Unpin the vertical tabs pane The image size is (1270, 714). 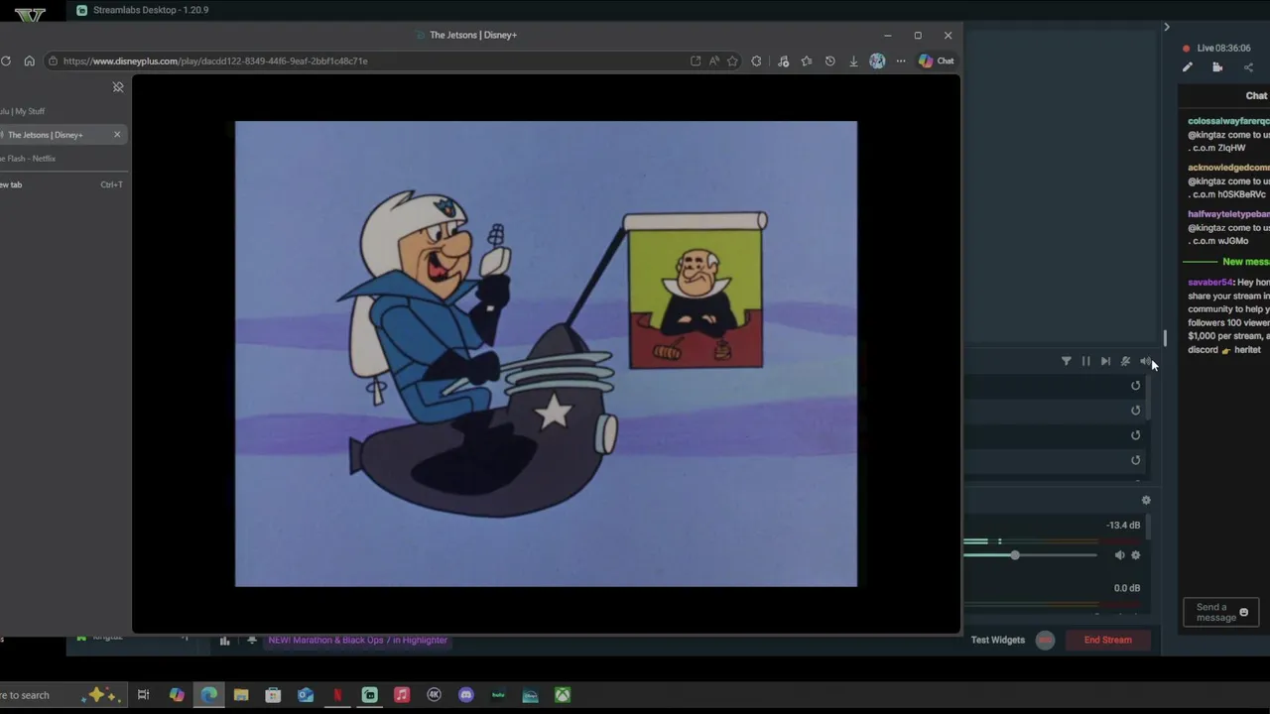click(x=118, y=87)
